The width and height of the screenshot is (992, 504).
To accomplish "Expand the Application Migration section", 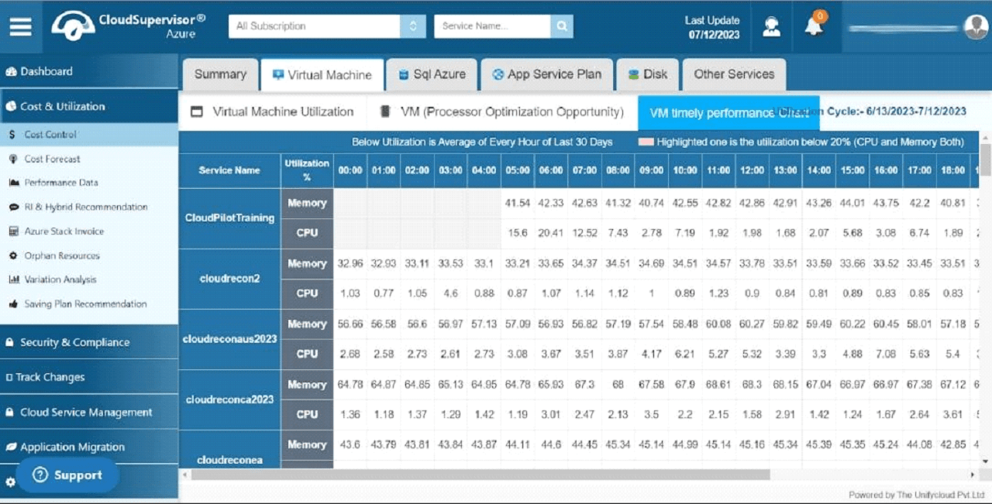I will tap(89, 447).
